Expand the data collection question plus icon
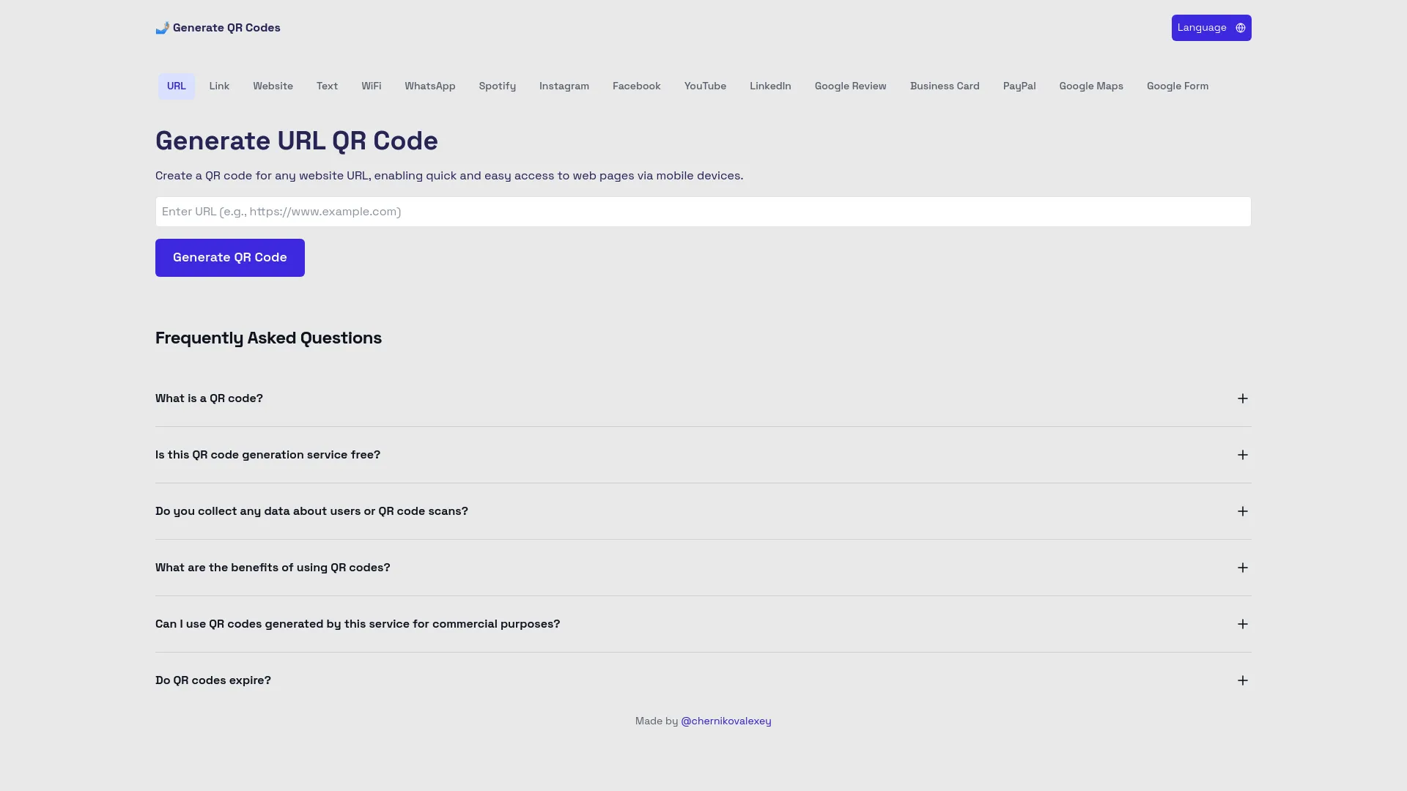The image size is (1407, 791). (x=1243, y=511)
